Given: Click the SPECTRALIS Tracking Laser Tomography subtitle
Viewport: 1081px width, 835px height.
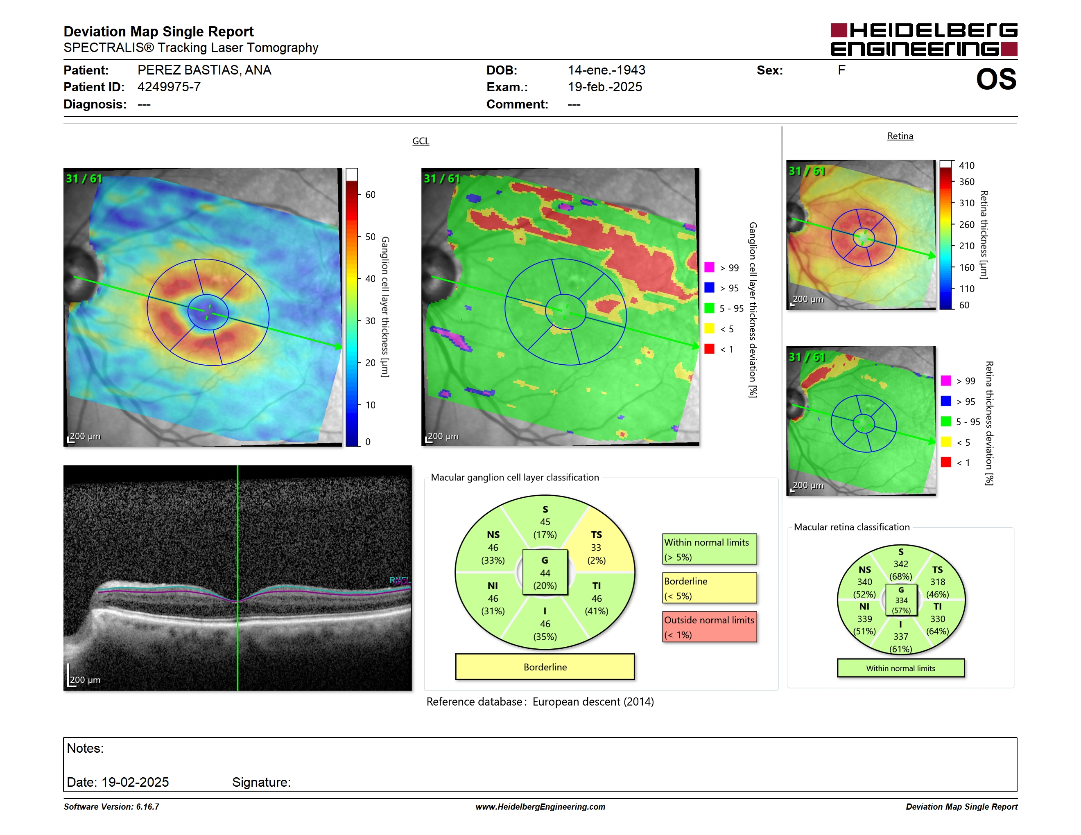Looking at the screenshot, I should pyautogui.click(x=190, y=47).
